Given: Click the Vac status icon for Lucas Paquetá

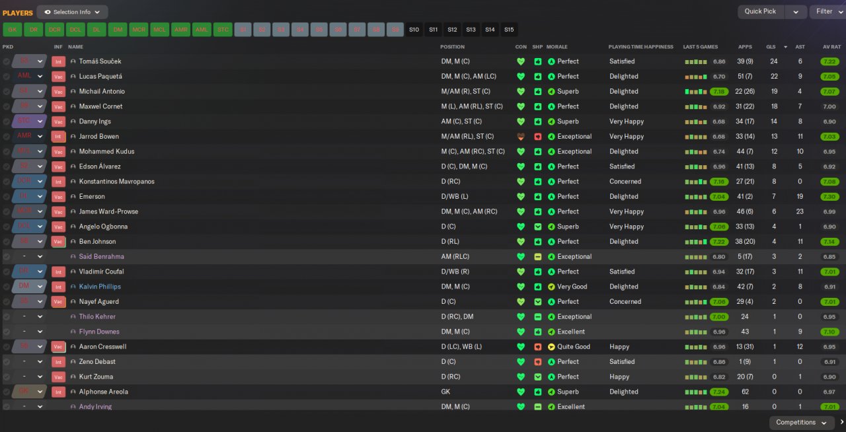Looking at the screenshot, I should [x=58, y=77].
